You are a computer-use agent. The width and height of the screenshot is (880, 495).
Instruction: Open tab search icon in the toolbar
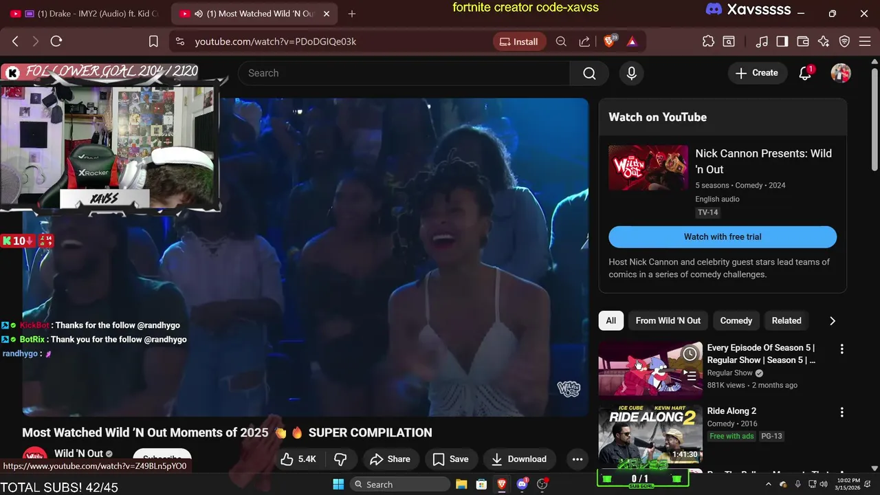(x=729, y=41)
